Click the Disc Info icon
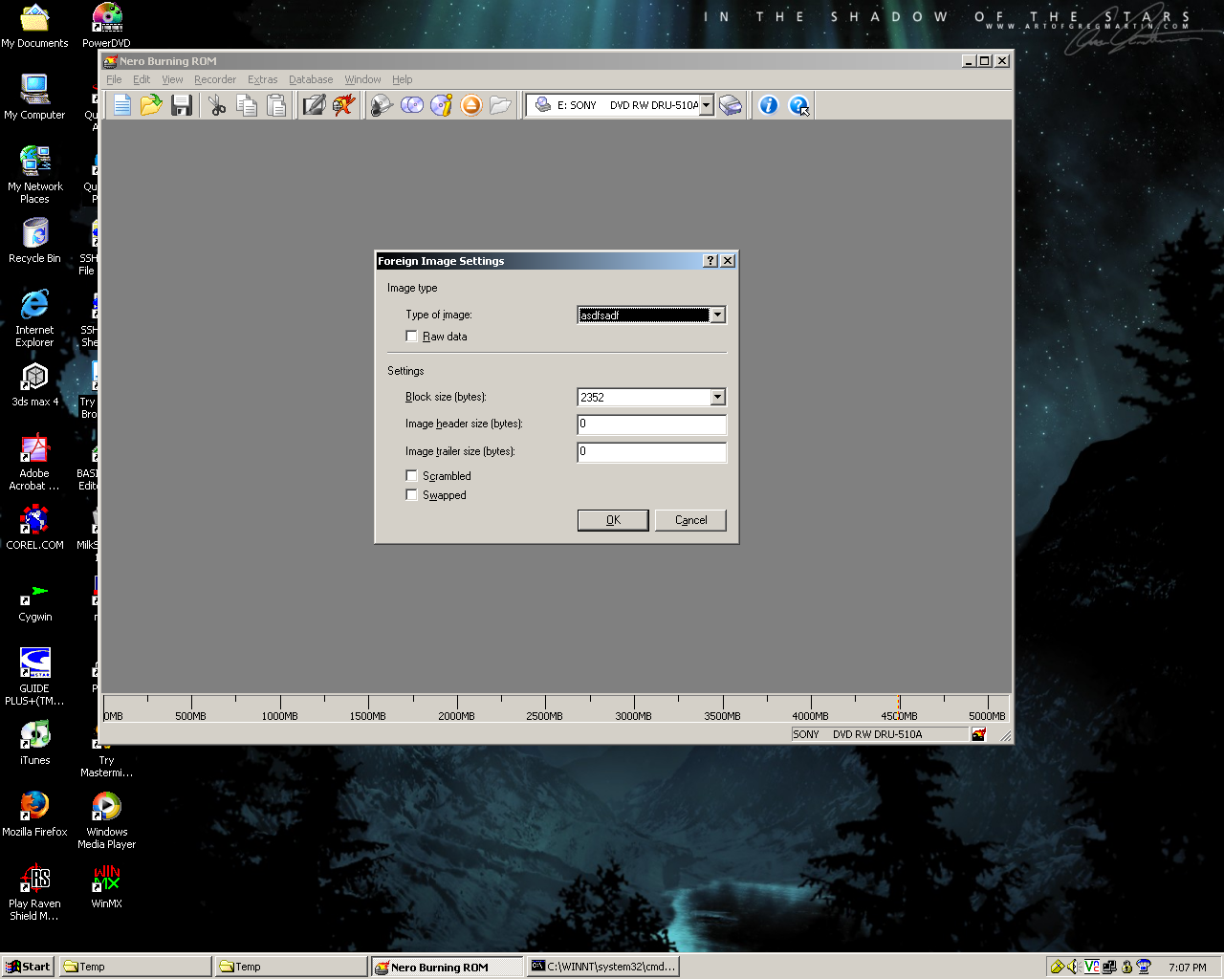Image resolution: width=1224 pixels, height=979 pixels. point(442,105)
